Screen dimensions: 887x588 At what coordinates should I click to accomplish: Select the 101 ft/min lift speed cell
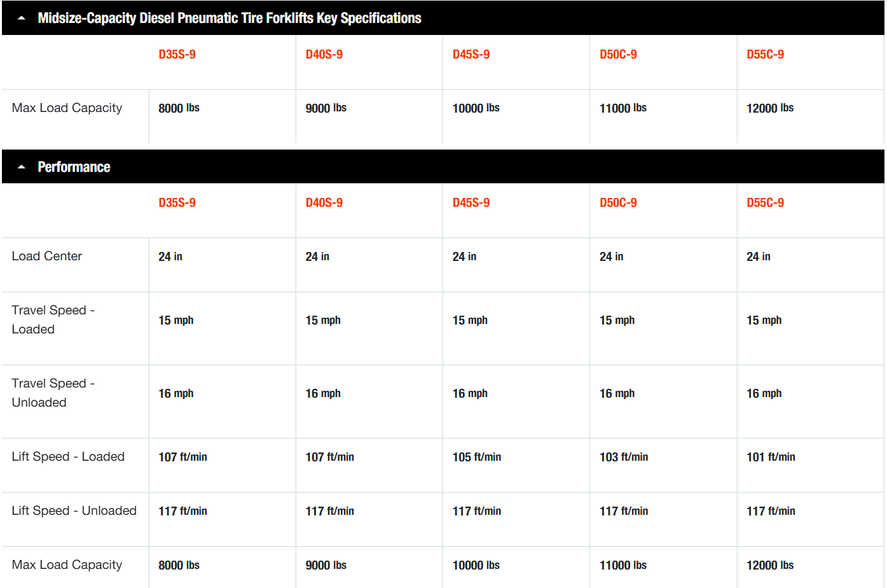[x=771, y=458]
